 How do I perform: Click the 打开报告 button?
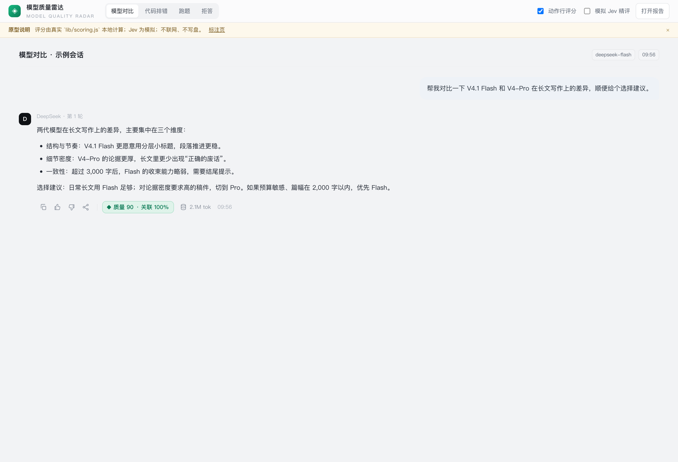652,11
